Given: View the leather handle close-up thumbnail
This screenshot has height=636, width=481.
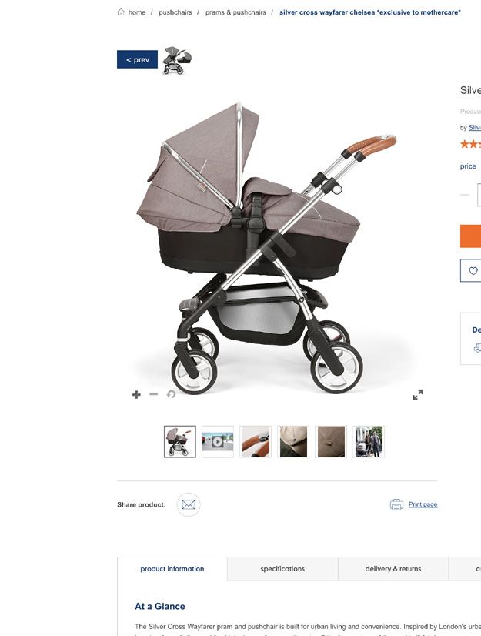Looking at the screenshot, I should tap(256, 442).
